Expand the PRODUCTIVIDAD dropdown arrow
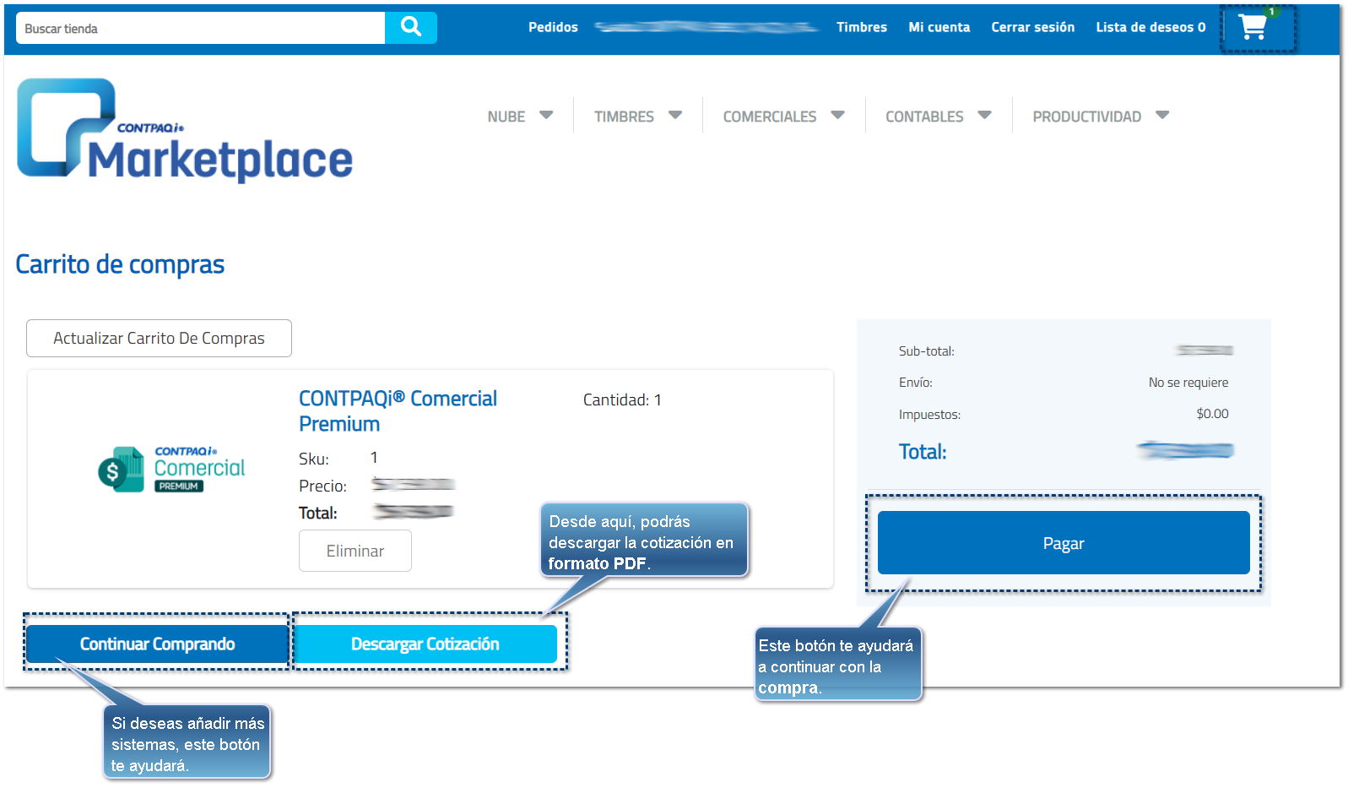The height and width of the screenshot is (788, 1348). (x=1162, y=116)
